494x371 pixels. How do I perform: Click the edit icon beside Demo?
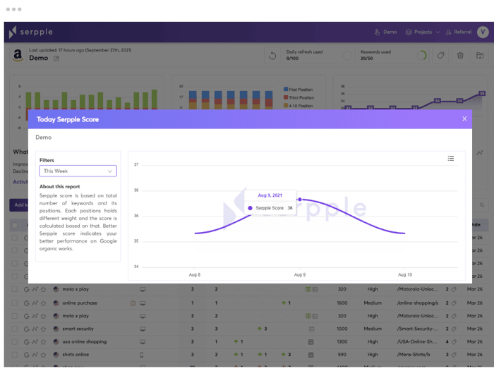(x=56, y=59)
